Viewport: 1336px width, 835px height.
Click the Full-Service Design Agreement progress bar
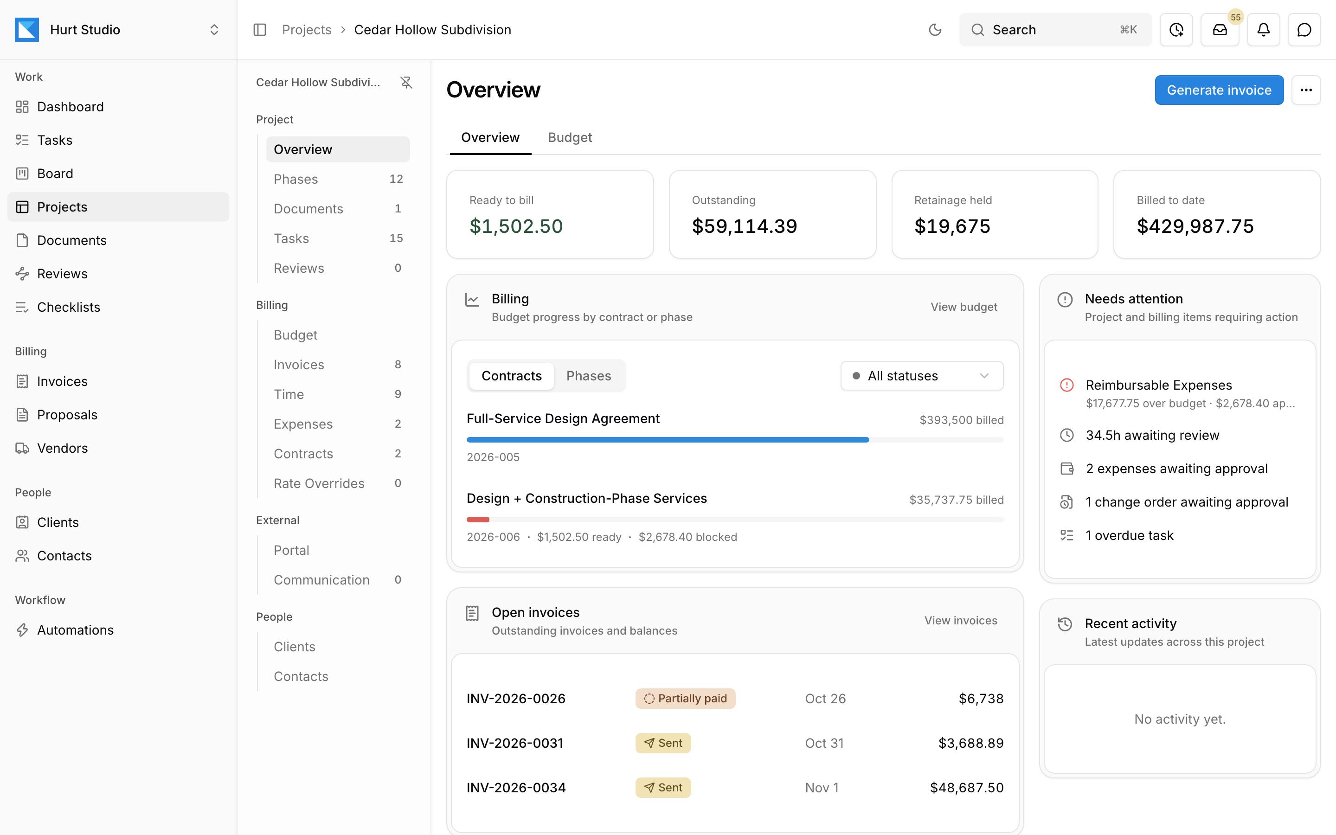pyautogui.click(x=735, y=440)
